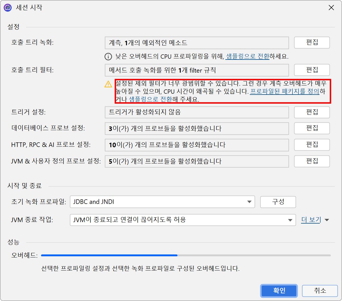Confirm with the 확인 button

point(279,291)
